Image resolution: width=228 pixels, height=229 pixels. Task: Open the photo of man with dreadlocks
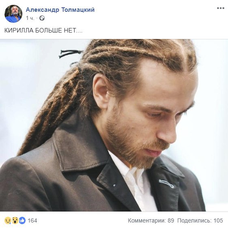point(114,125)
